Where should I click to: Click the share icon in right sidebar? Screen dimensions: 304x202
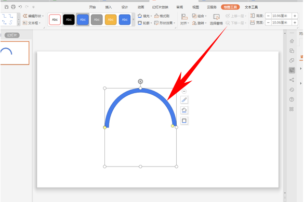pyautogui.click(x=292, y=80)
